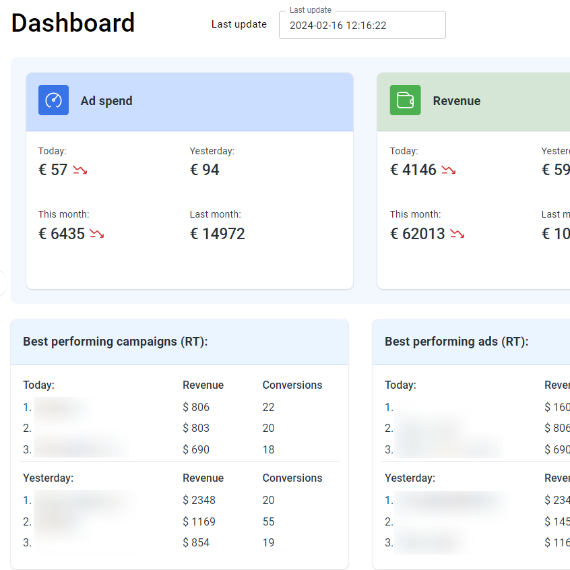570x570 pixels.
Task: Select the Revenue card title
Action: point(456,101)
